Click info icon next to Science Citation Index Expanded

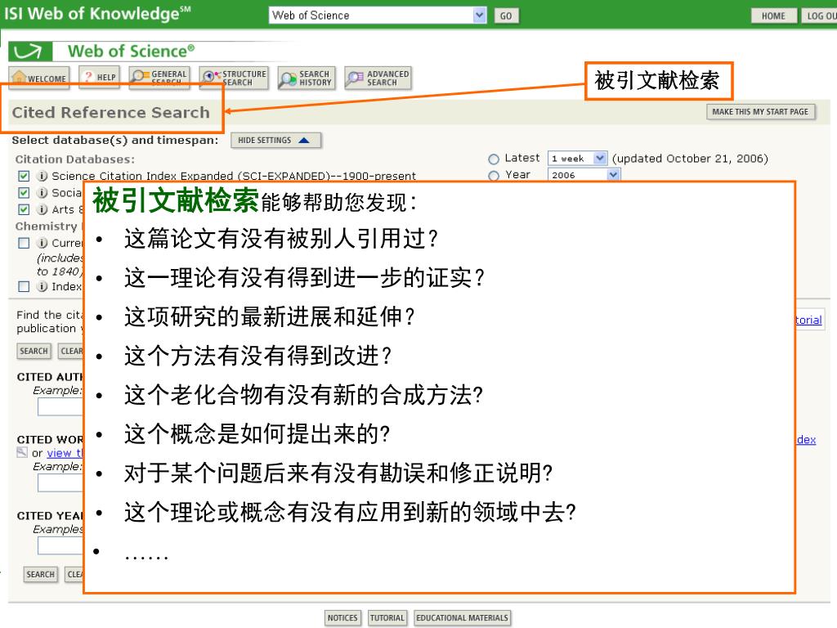43,176
